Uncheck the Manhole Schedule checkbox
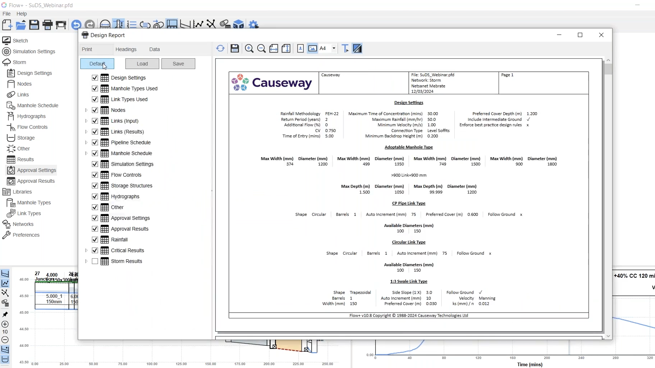The image size is (655, 368). [x=95, y=153]
